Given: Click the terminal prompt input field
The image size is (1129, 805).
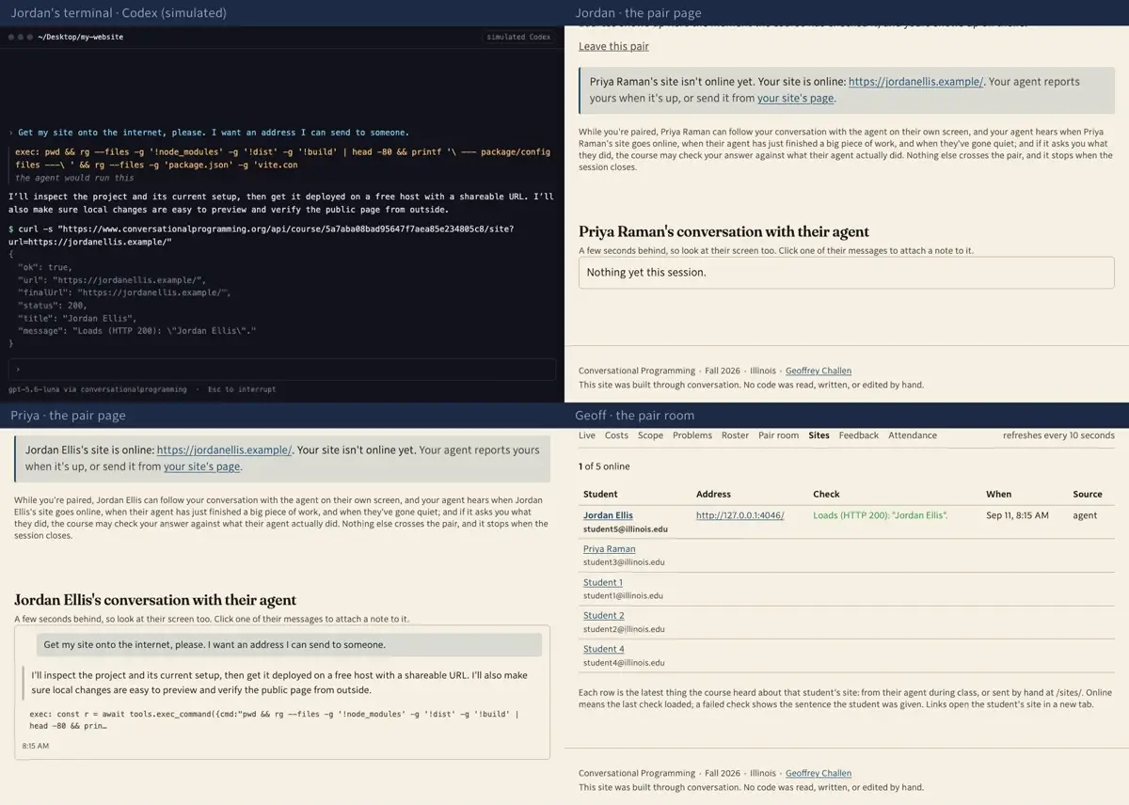Looking at the screenshot, I should point(281,370).
